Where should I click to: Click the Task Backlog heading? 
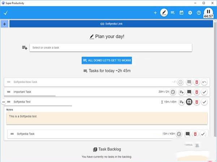(107, 149)
